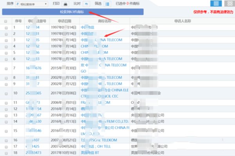
Task: Open registration number ending 630 in row 14
Action: point(33,121)
